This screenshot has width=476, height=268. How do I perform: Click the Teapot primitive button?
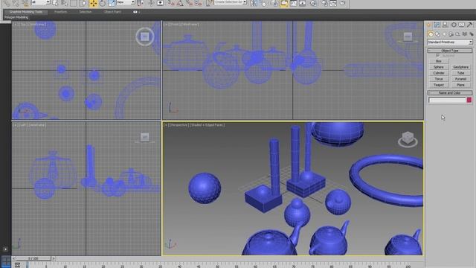click(439, 85)
